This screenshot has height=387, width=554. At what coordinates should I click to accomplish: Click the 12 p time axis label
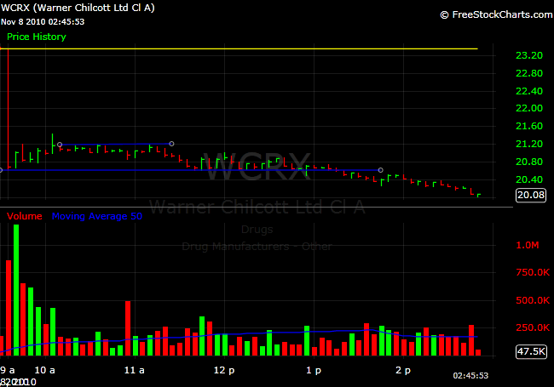click(224, 371)
